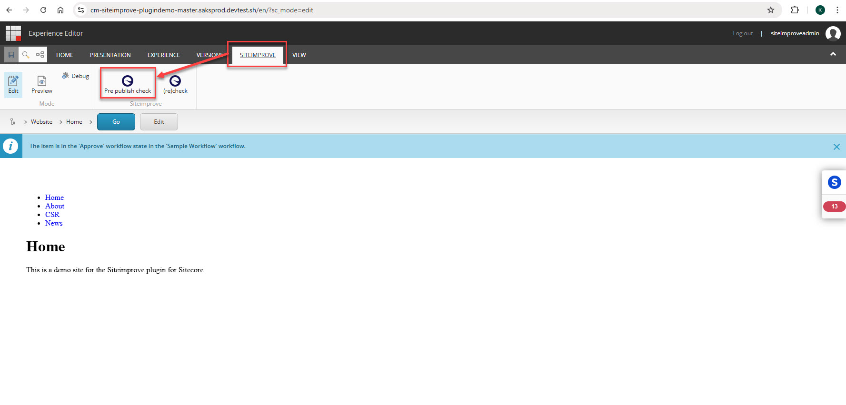The height and width of the screenshot is (405, 846).
Task: Click the red 13 issues badge
Action: (x=834, y=207)
